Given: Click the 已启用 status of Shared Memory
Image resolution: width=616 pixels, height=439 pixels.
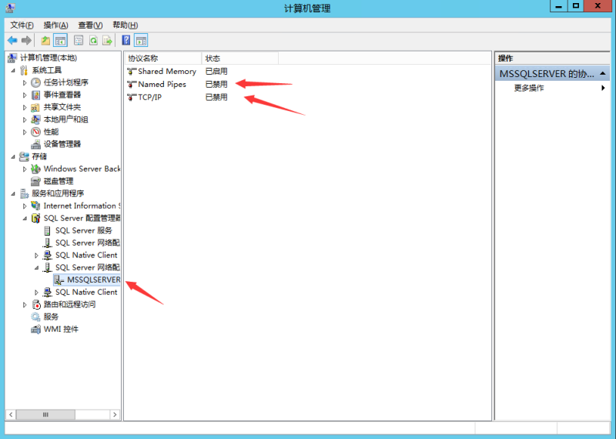Looking at the screenshot, I should pyautogui.click(x=216, y=71).
